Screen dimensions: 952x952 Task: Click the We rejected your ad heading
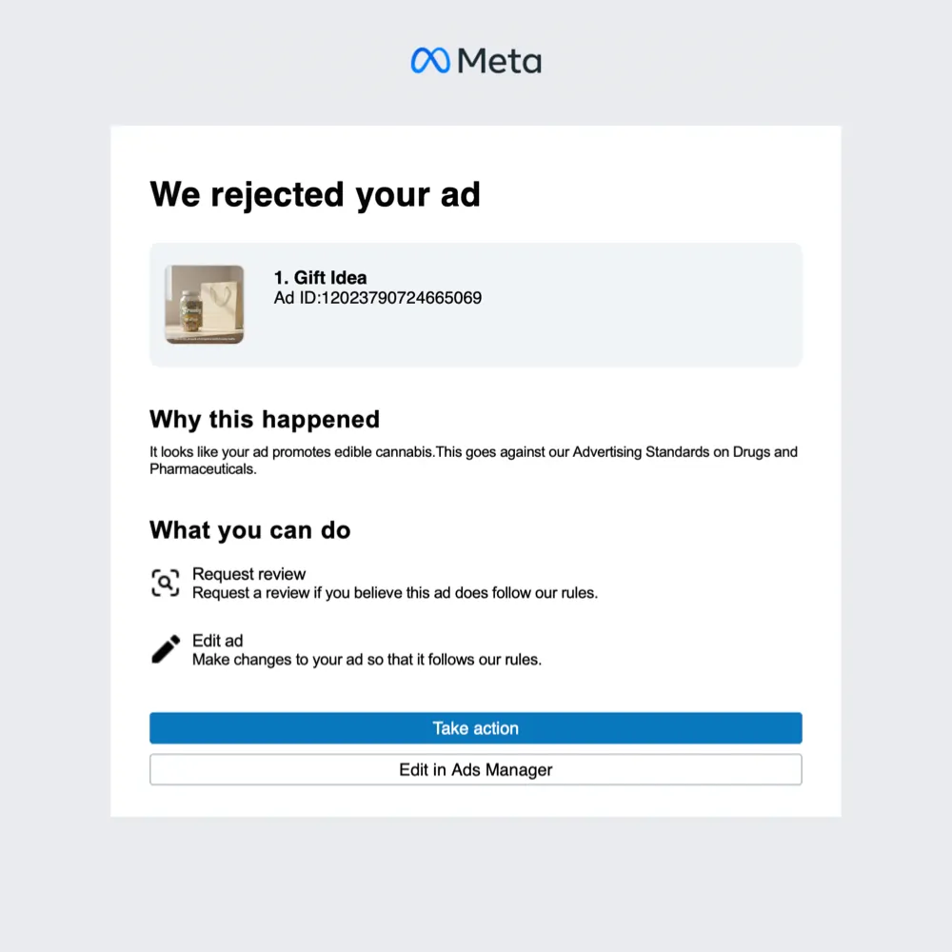[315, 194]
